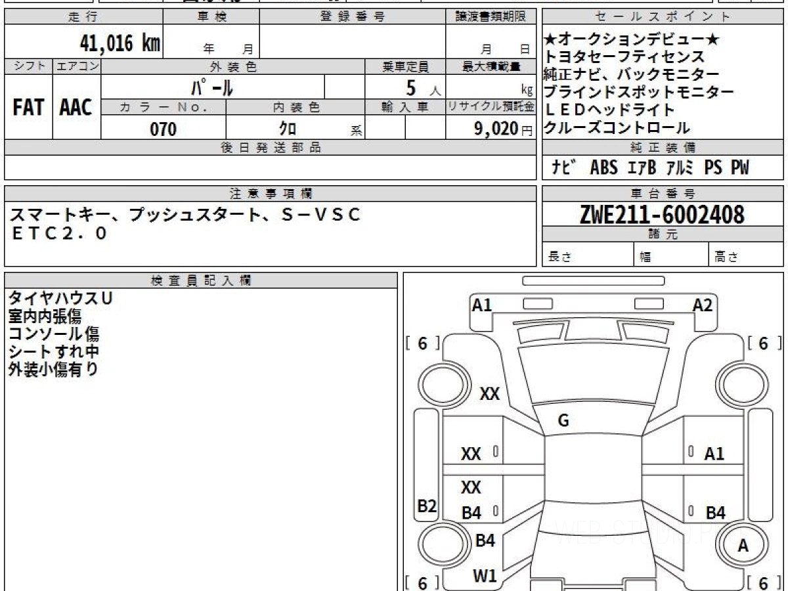Select the G mark on the windshield

pos(563,421)
